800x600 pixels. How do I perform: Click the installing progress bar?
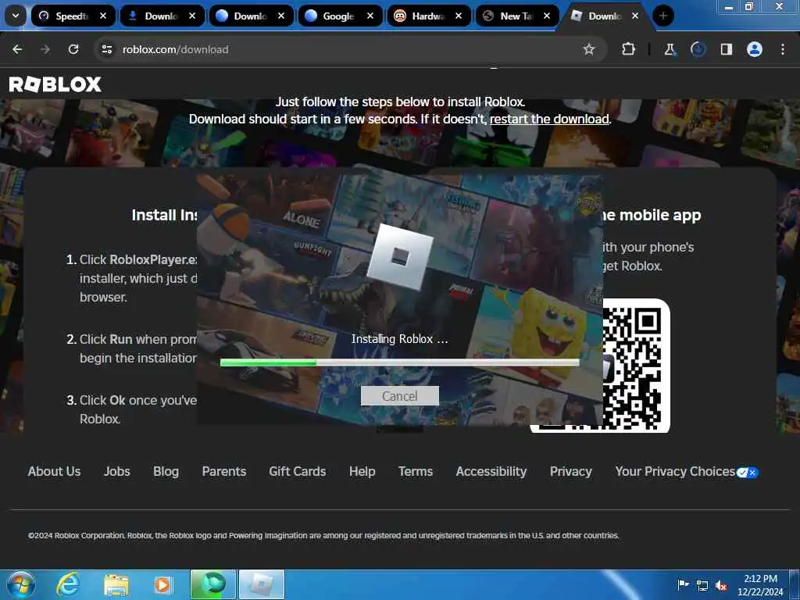pos(399,362)
